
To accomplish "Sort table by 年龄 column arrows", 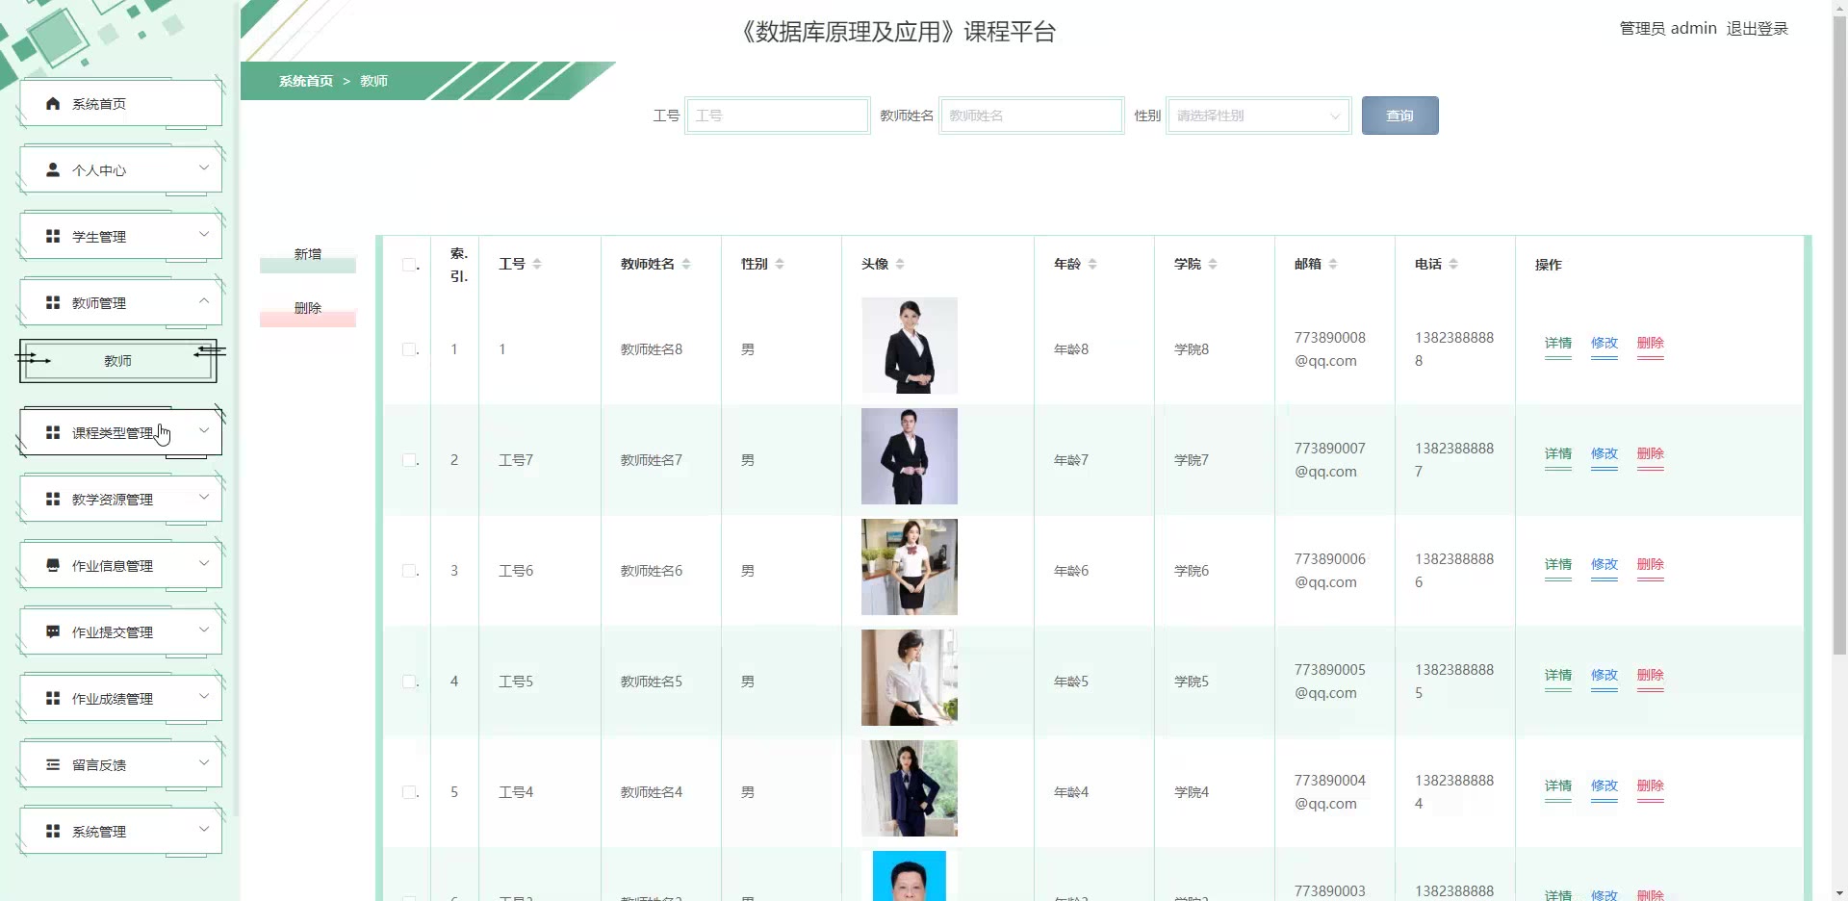I will [x=1092, y=264].
